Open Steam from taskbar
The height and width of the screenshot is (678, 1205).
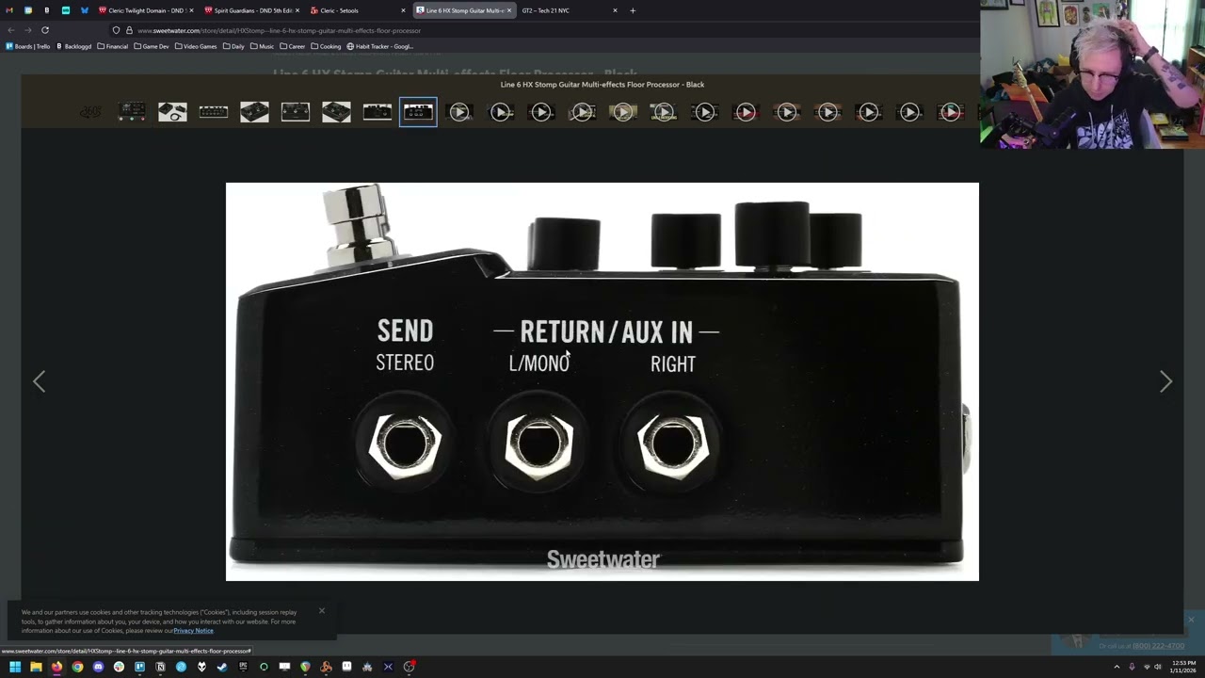point(222,667)
